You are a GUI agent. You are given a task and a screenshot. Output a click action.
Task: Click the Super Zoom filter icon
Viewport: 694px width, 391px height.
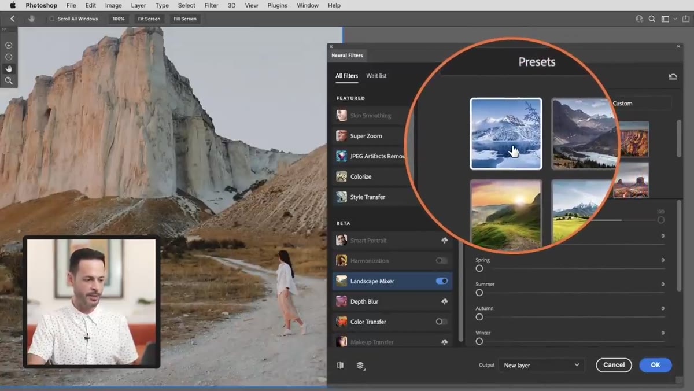click(x=342, y=136)
